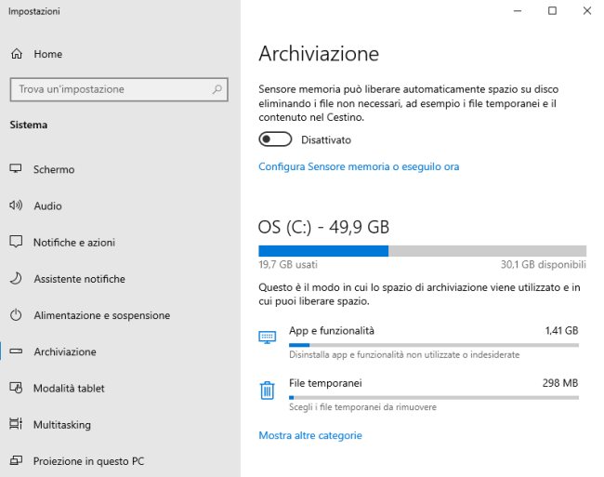Focus the Trova un'impostazione search box
The width and height of the screenshot is (604, 477).
click(x=119, y=89)
